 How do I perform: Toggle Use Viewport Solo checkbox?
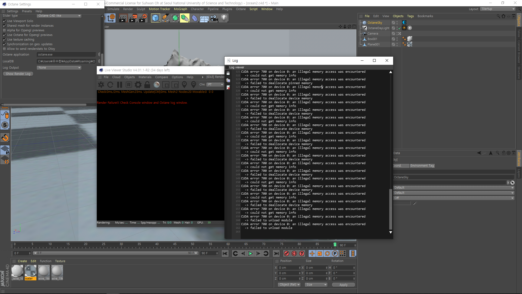click(5, 21)
